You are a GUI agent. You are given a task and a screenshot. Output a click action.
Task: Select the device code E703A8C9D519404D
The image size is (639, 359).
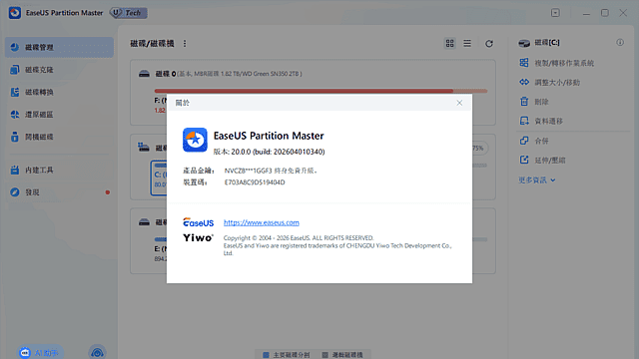(255, 182)
